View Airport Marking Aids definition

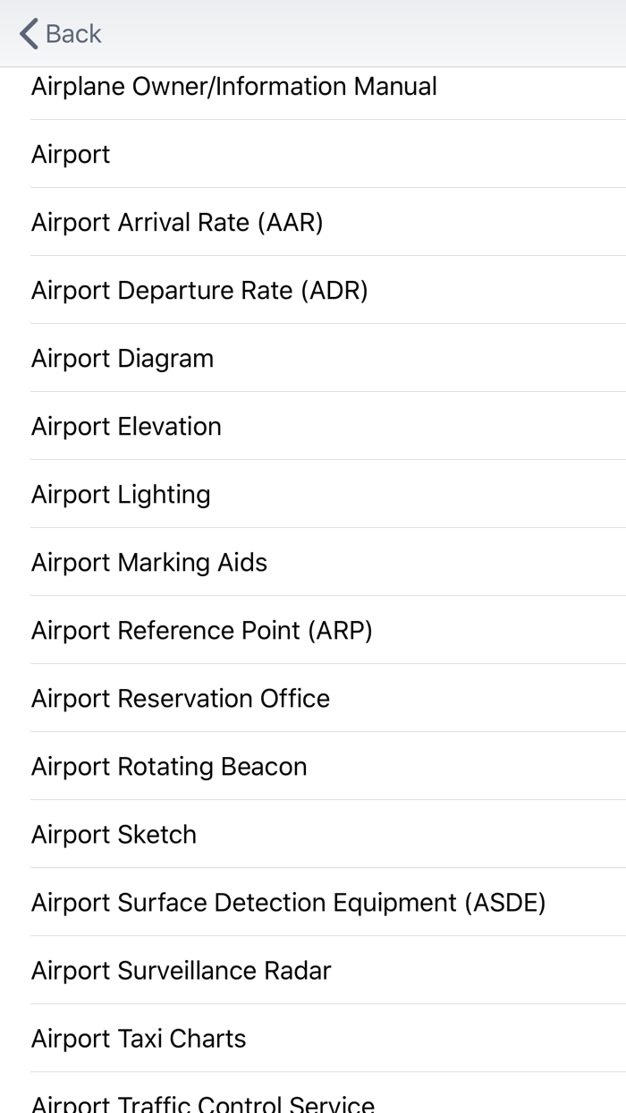148,562
